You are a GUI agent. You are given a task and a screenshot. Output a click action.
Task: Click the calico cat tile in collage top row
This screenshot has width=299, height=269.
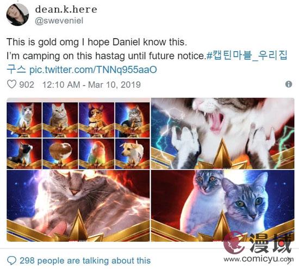96,120
